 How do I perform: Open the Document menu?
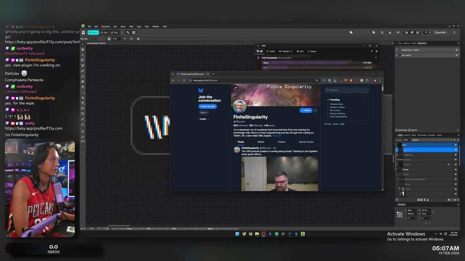pyautogui.click(x=105, y=26)
